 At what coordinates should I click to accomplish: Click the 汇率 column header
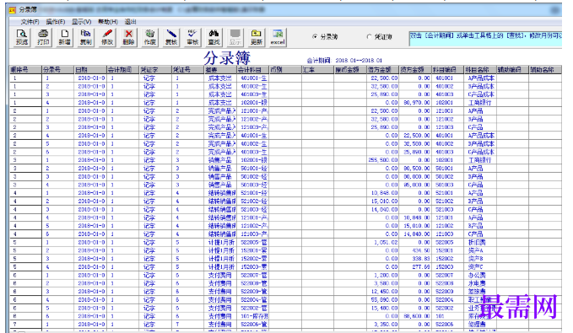tap(317, 70)
